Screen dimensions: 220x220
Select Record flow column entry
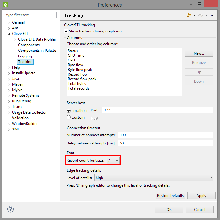tap(78, 74)
